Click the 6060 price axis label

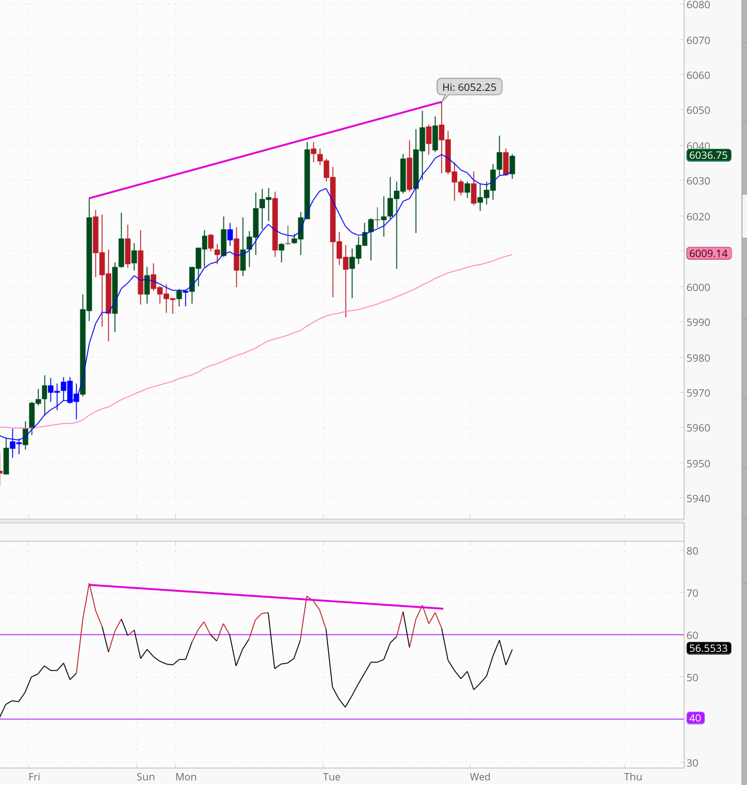698,75
